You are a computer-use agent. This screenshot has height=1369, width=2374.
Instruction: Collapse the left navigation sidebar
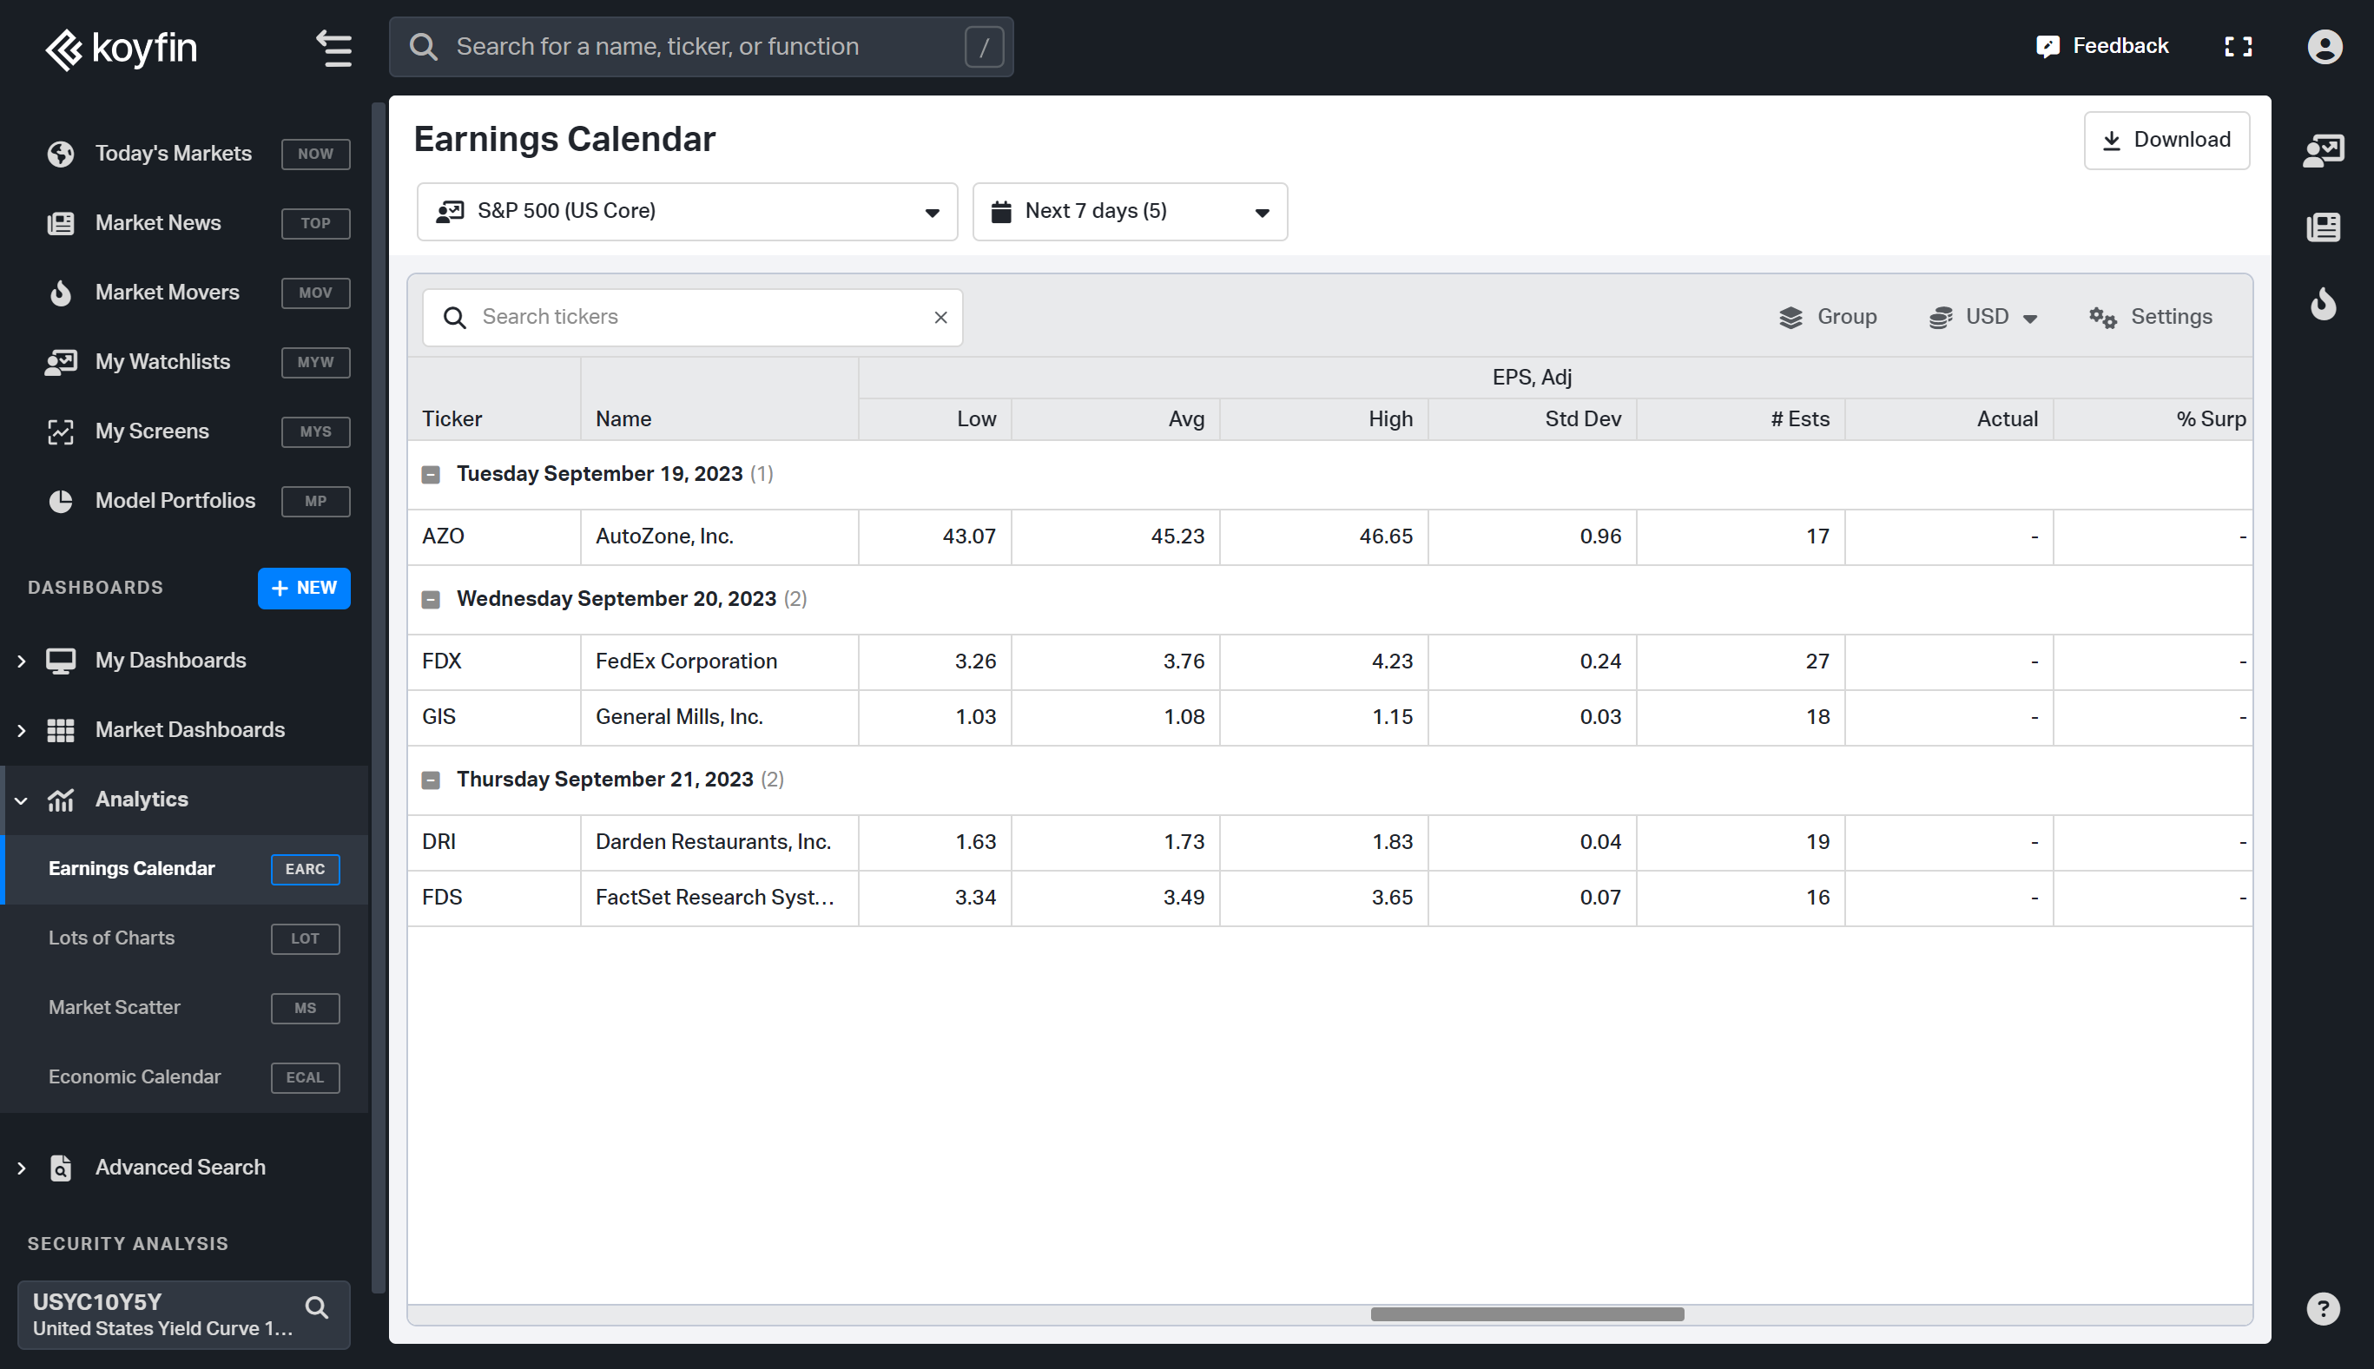(333, 49)
